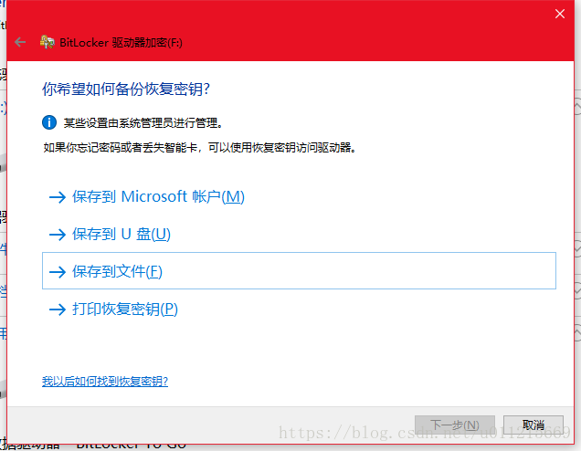Click the 下一步(N) button
This screenshot has height=451, width=581.
tap(455, 425)
